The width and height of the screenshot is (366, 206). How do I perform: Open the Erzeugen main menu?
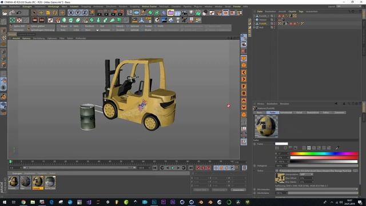click(27, 6)
